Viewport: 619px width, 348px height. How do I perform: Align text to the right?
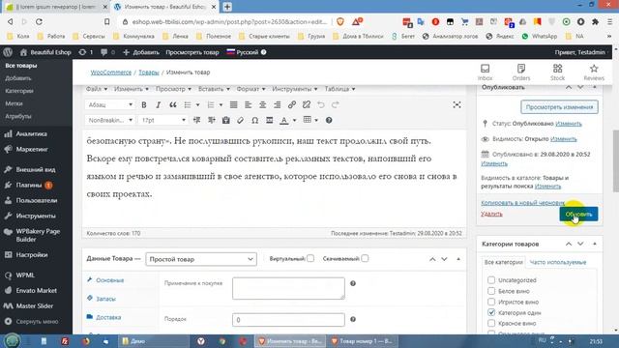pos(278,104)
